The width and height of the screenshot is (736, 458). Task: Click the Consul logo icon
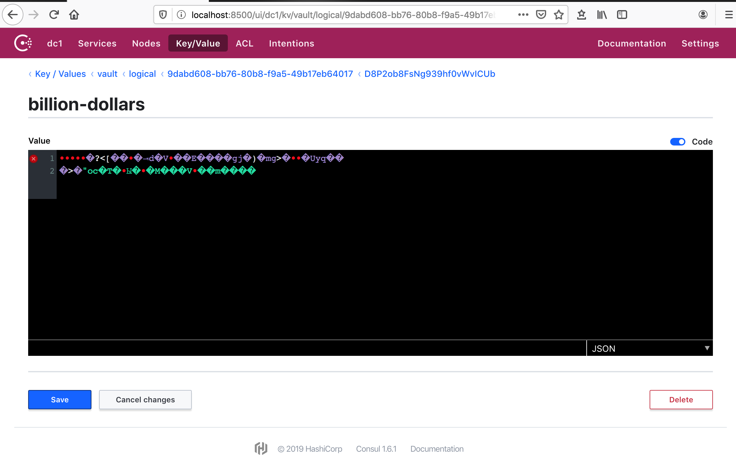pyautogui.click(x=23, y=43)
